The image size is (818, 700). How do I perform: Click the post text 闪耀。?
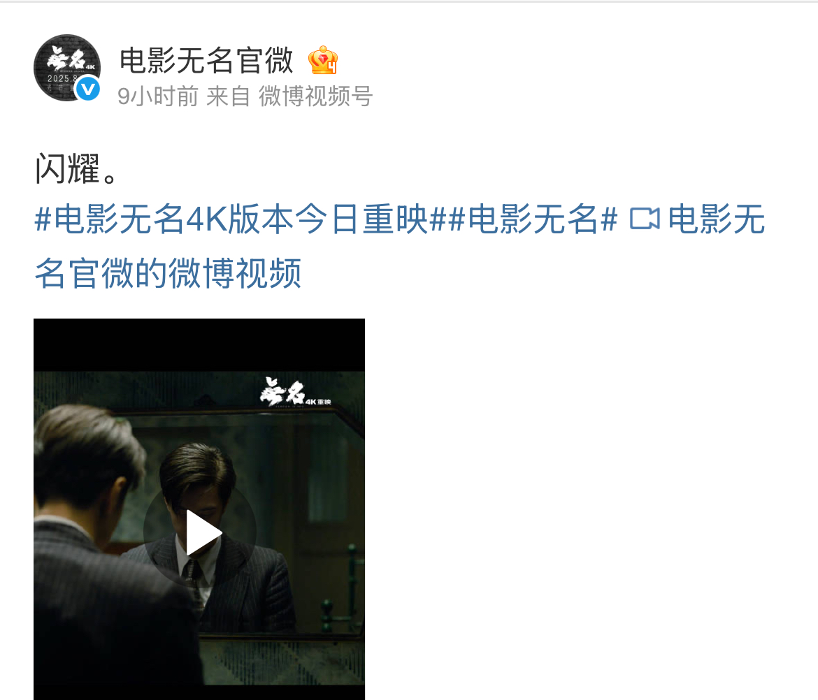pyautogui.click(x=76, y=168)
